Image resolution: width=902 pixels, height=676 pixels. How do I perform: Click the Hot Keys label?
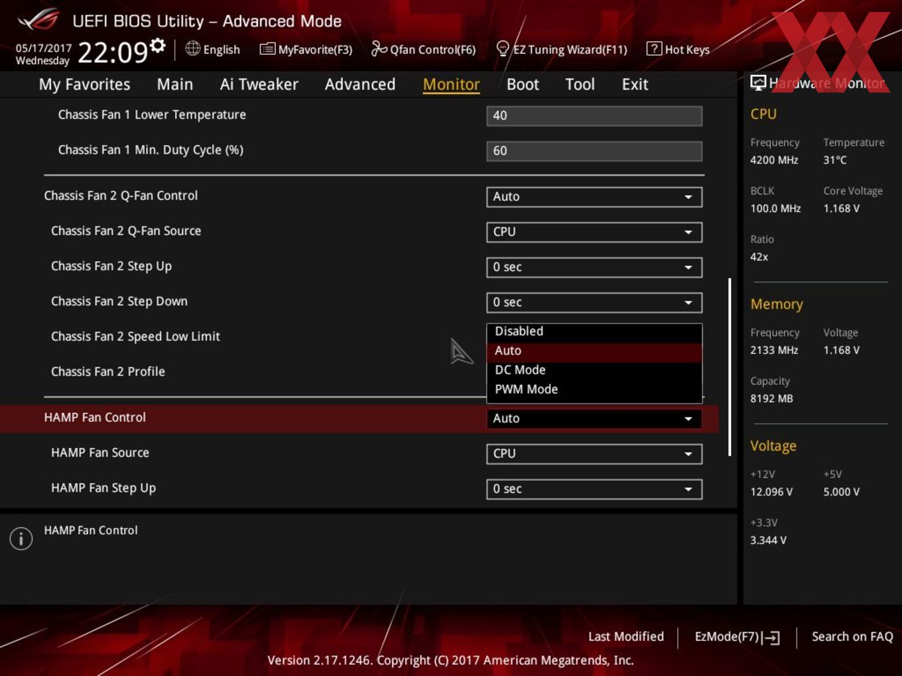pos(687,50)
